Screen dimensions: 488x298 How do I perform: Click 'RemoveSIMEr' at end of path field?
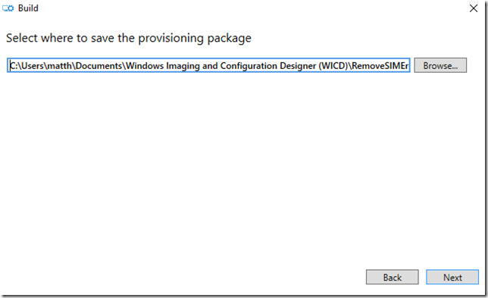click(x=380, y=66)
